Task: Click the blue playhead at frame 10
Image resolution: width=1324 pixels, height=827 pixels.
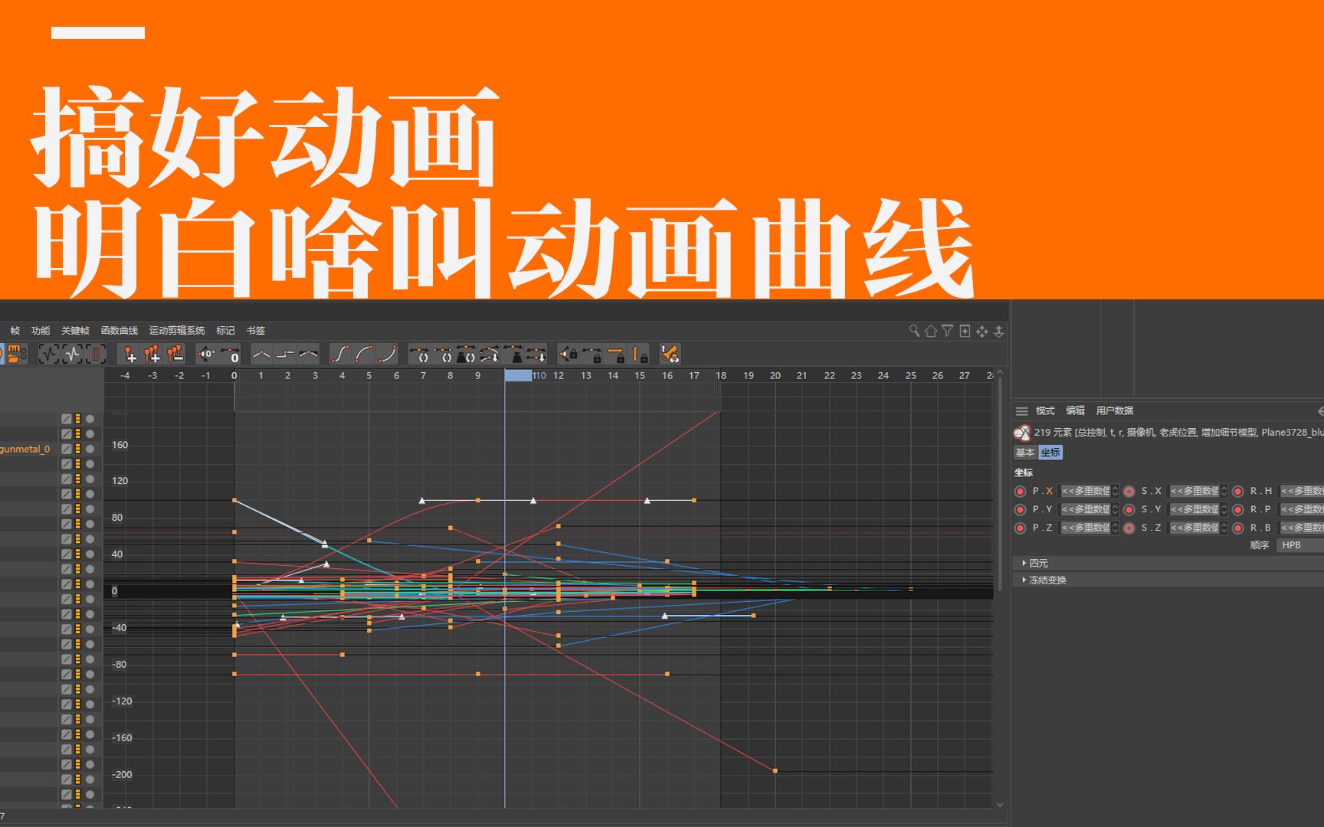Action: [518, 375]
